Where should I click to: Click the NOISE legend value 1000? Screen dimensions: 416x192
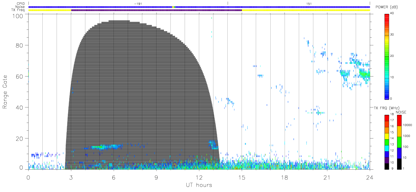[407, 135]
